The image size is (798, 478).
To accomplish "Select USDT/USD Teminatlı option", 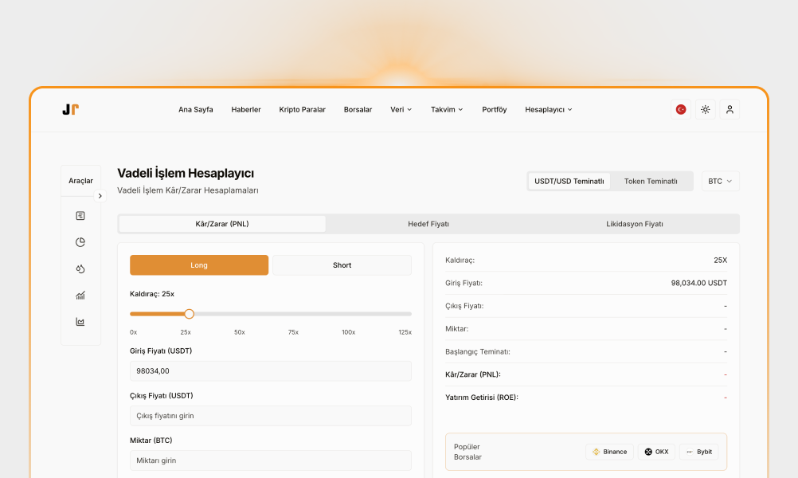I will (569, 181).
